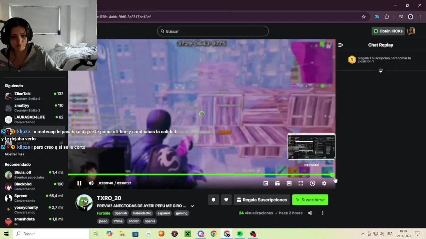Open Microsoft Store from the taskbar
This screenshot has height=239, width=426.
click(135, 234)
